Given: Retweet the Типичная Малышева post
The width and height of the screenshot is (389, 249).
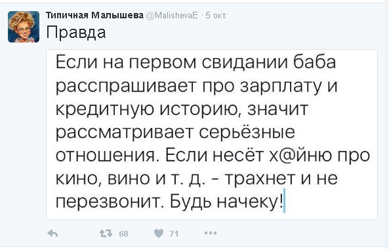Looking at the screenshot, I should pos(106,233).
